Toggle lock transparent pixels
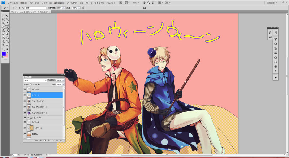The width and height of the screenshot is (289, 158). coord(31,84)
